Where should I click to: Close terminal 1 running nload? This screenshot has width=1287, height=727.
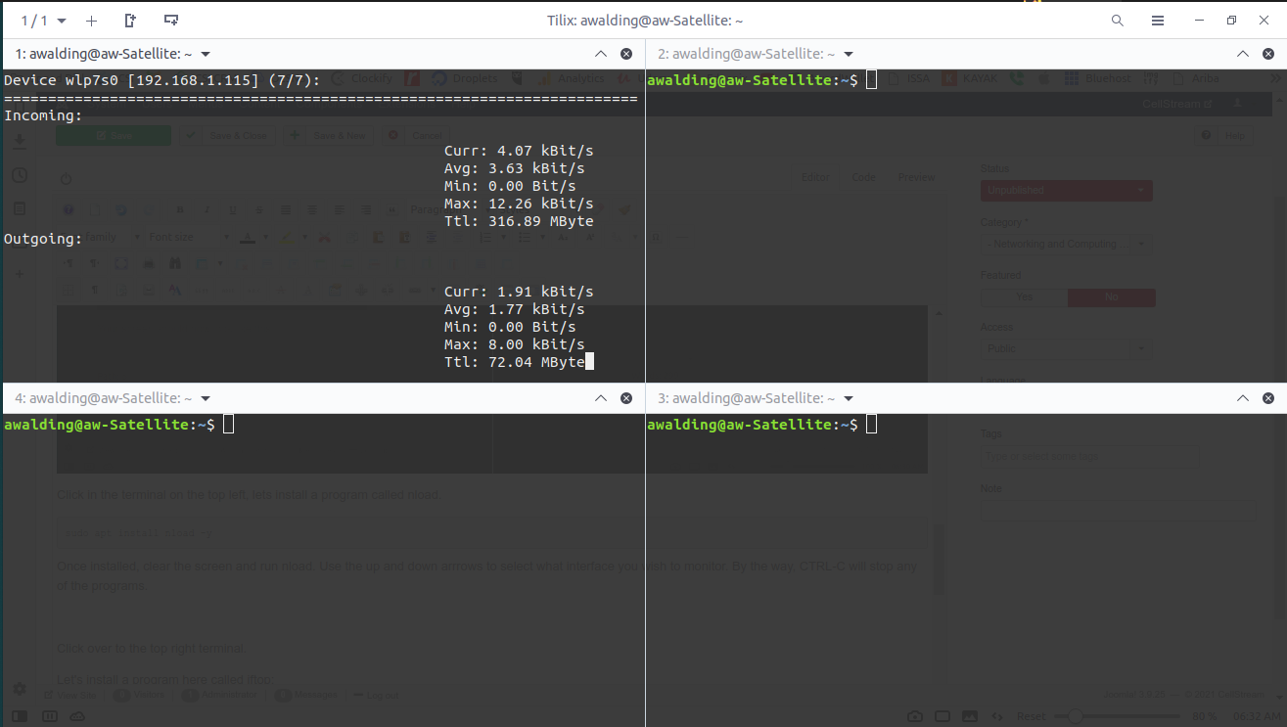click(x=626, y=55)
